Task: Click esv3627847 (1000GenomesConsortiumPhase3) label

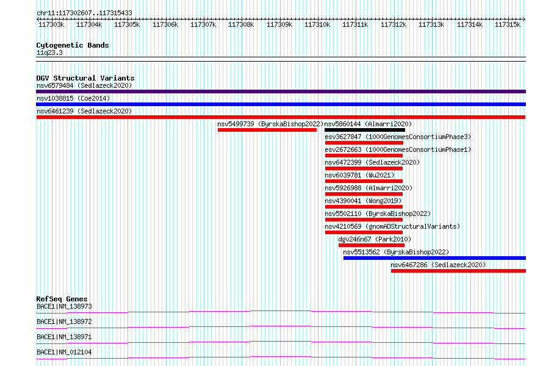Action: coord(398,137)
